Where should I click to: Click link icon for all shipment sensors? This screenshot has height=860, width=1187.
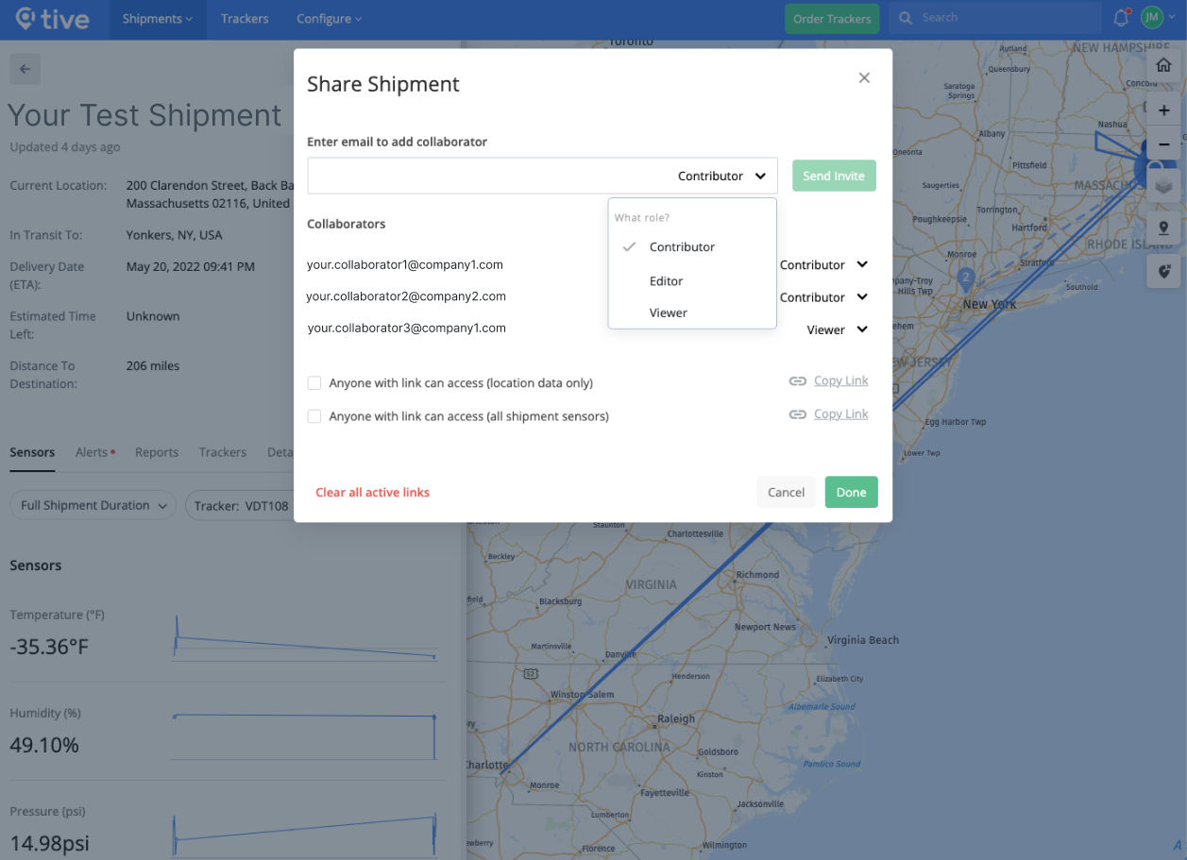[798, 414]
